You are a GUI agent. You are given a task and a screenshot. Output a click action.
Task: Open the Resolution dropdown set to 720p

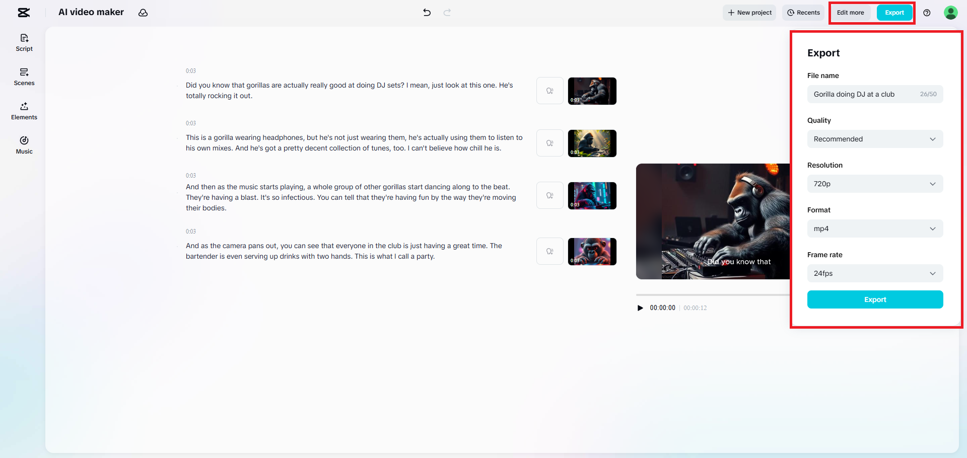pos(875,184)
